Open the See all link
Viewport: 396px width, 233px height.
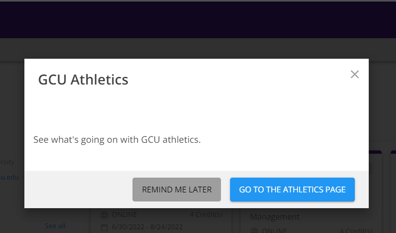55,226
